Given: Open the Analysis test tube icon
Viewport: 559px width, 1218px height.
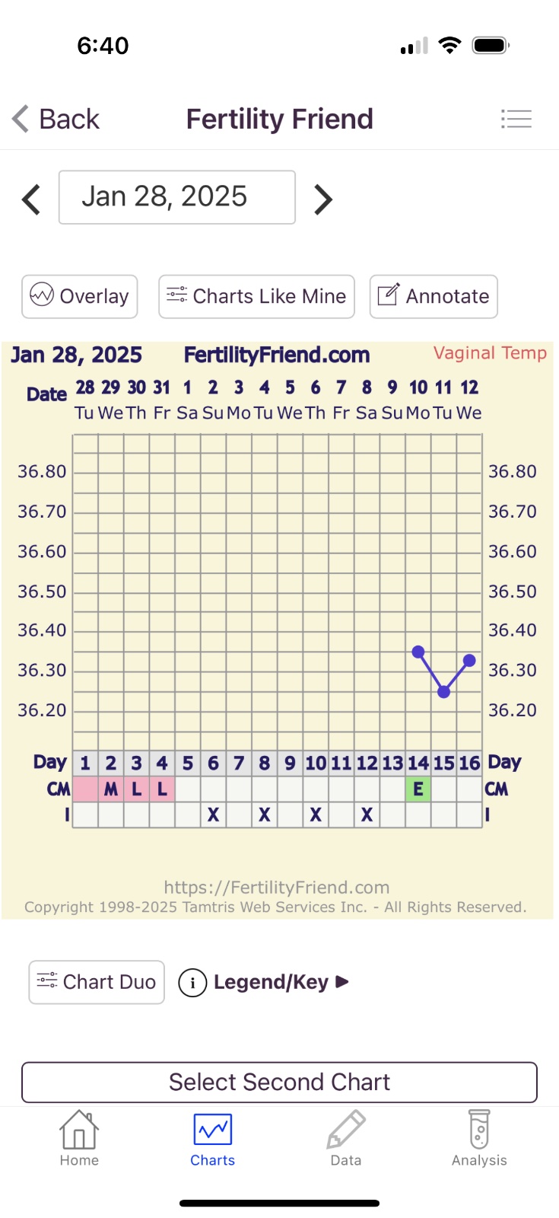Looking at the screenshot, I should tap(479, 1130).
